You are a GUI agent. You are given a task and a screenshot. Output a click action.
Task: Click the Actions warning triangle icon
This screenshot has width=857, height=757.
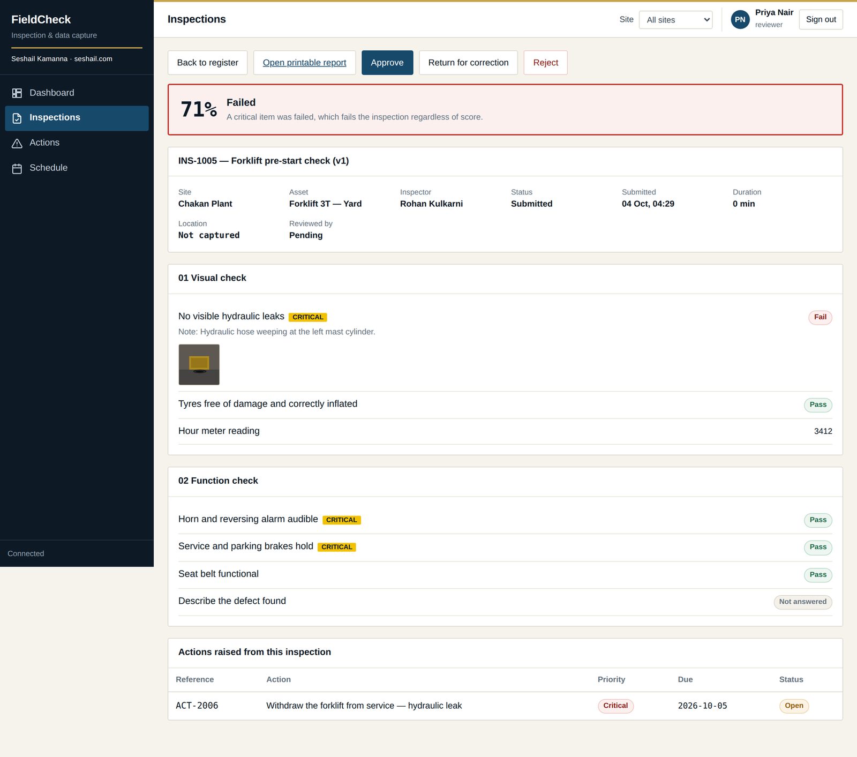(x=17, y=143)
